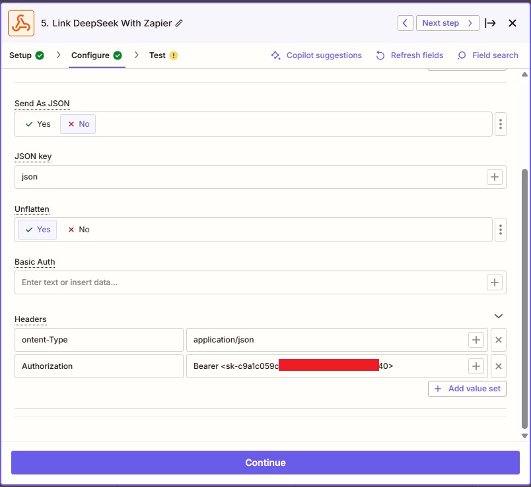Viewport: 531px width, 487px height.
Task: Open Send As JSON options menu
Action: tap(500, 124)
